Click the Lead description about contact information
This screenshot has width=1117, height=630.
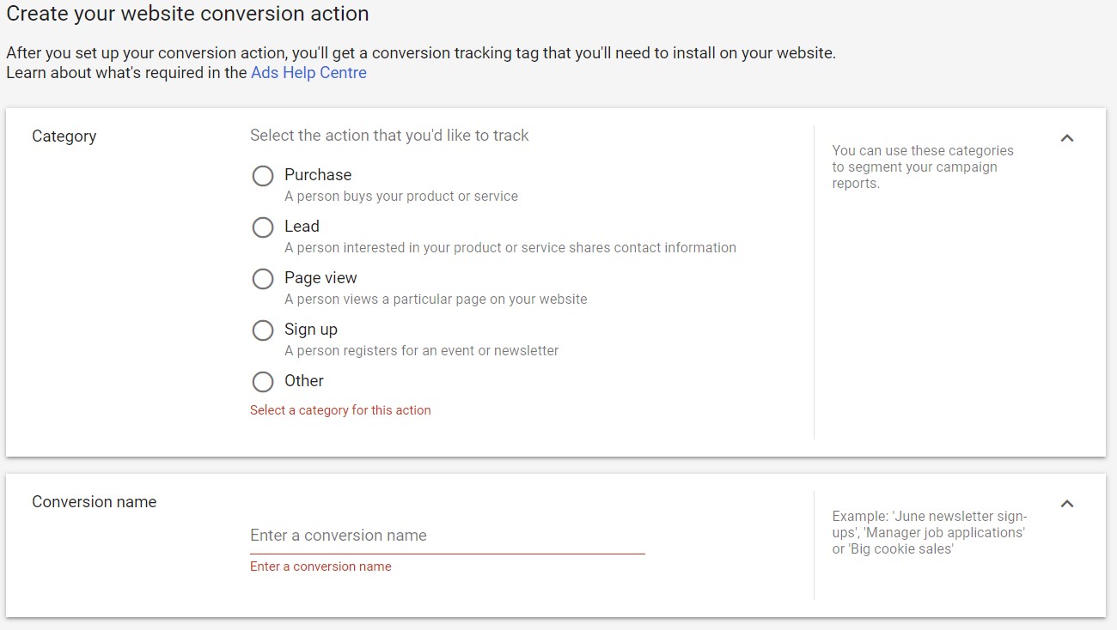tap(510, 248)
